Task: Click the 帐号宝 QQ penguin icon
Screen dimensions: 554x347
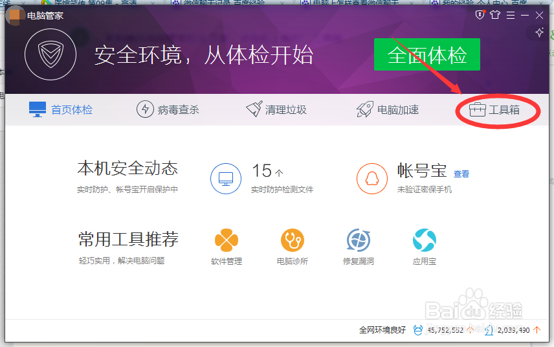Action: pyautogui.click(x=372, y=179)
